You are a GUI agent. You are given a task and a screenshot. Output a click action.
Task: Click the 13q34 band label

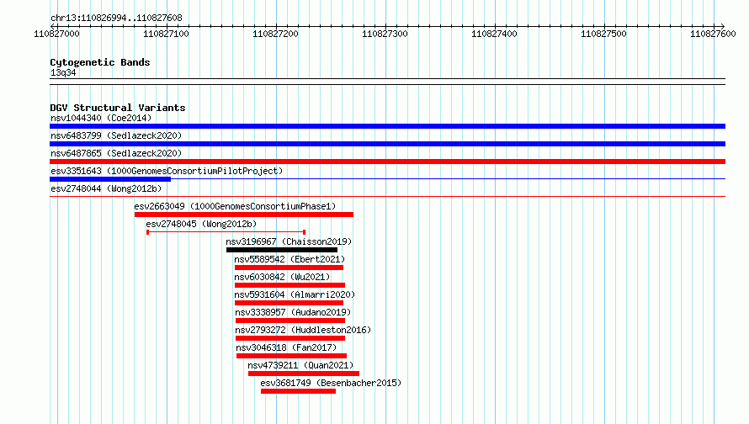pos(63,72)
